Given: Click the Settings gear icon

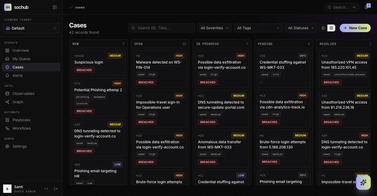Looking at the screenshot, I should (x=7, y=146).
